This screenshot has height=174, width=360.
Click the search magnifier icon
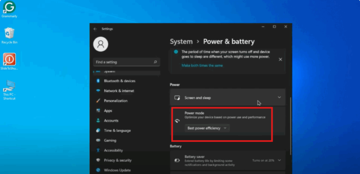[x=155, y=62]
